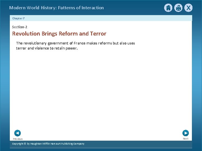This screenshot has width=202, height=151.
Task: Select the Chapter 7 header label
Action: (19, 18)
